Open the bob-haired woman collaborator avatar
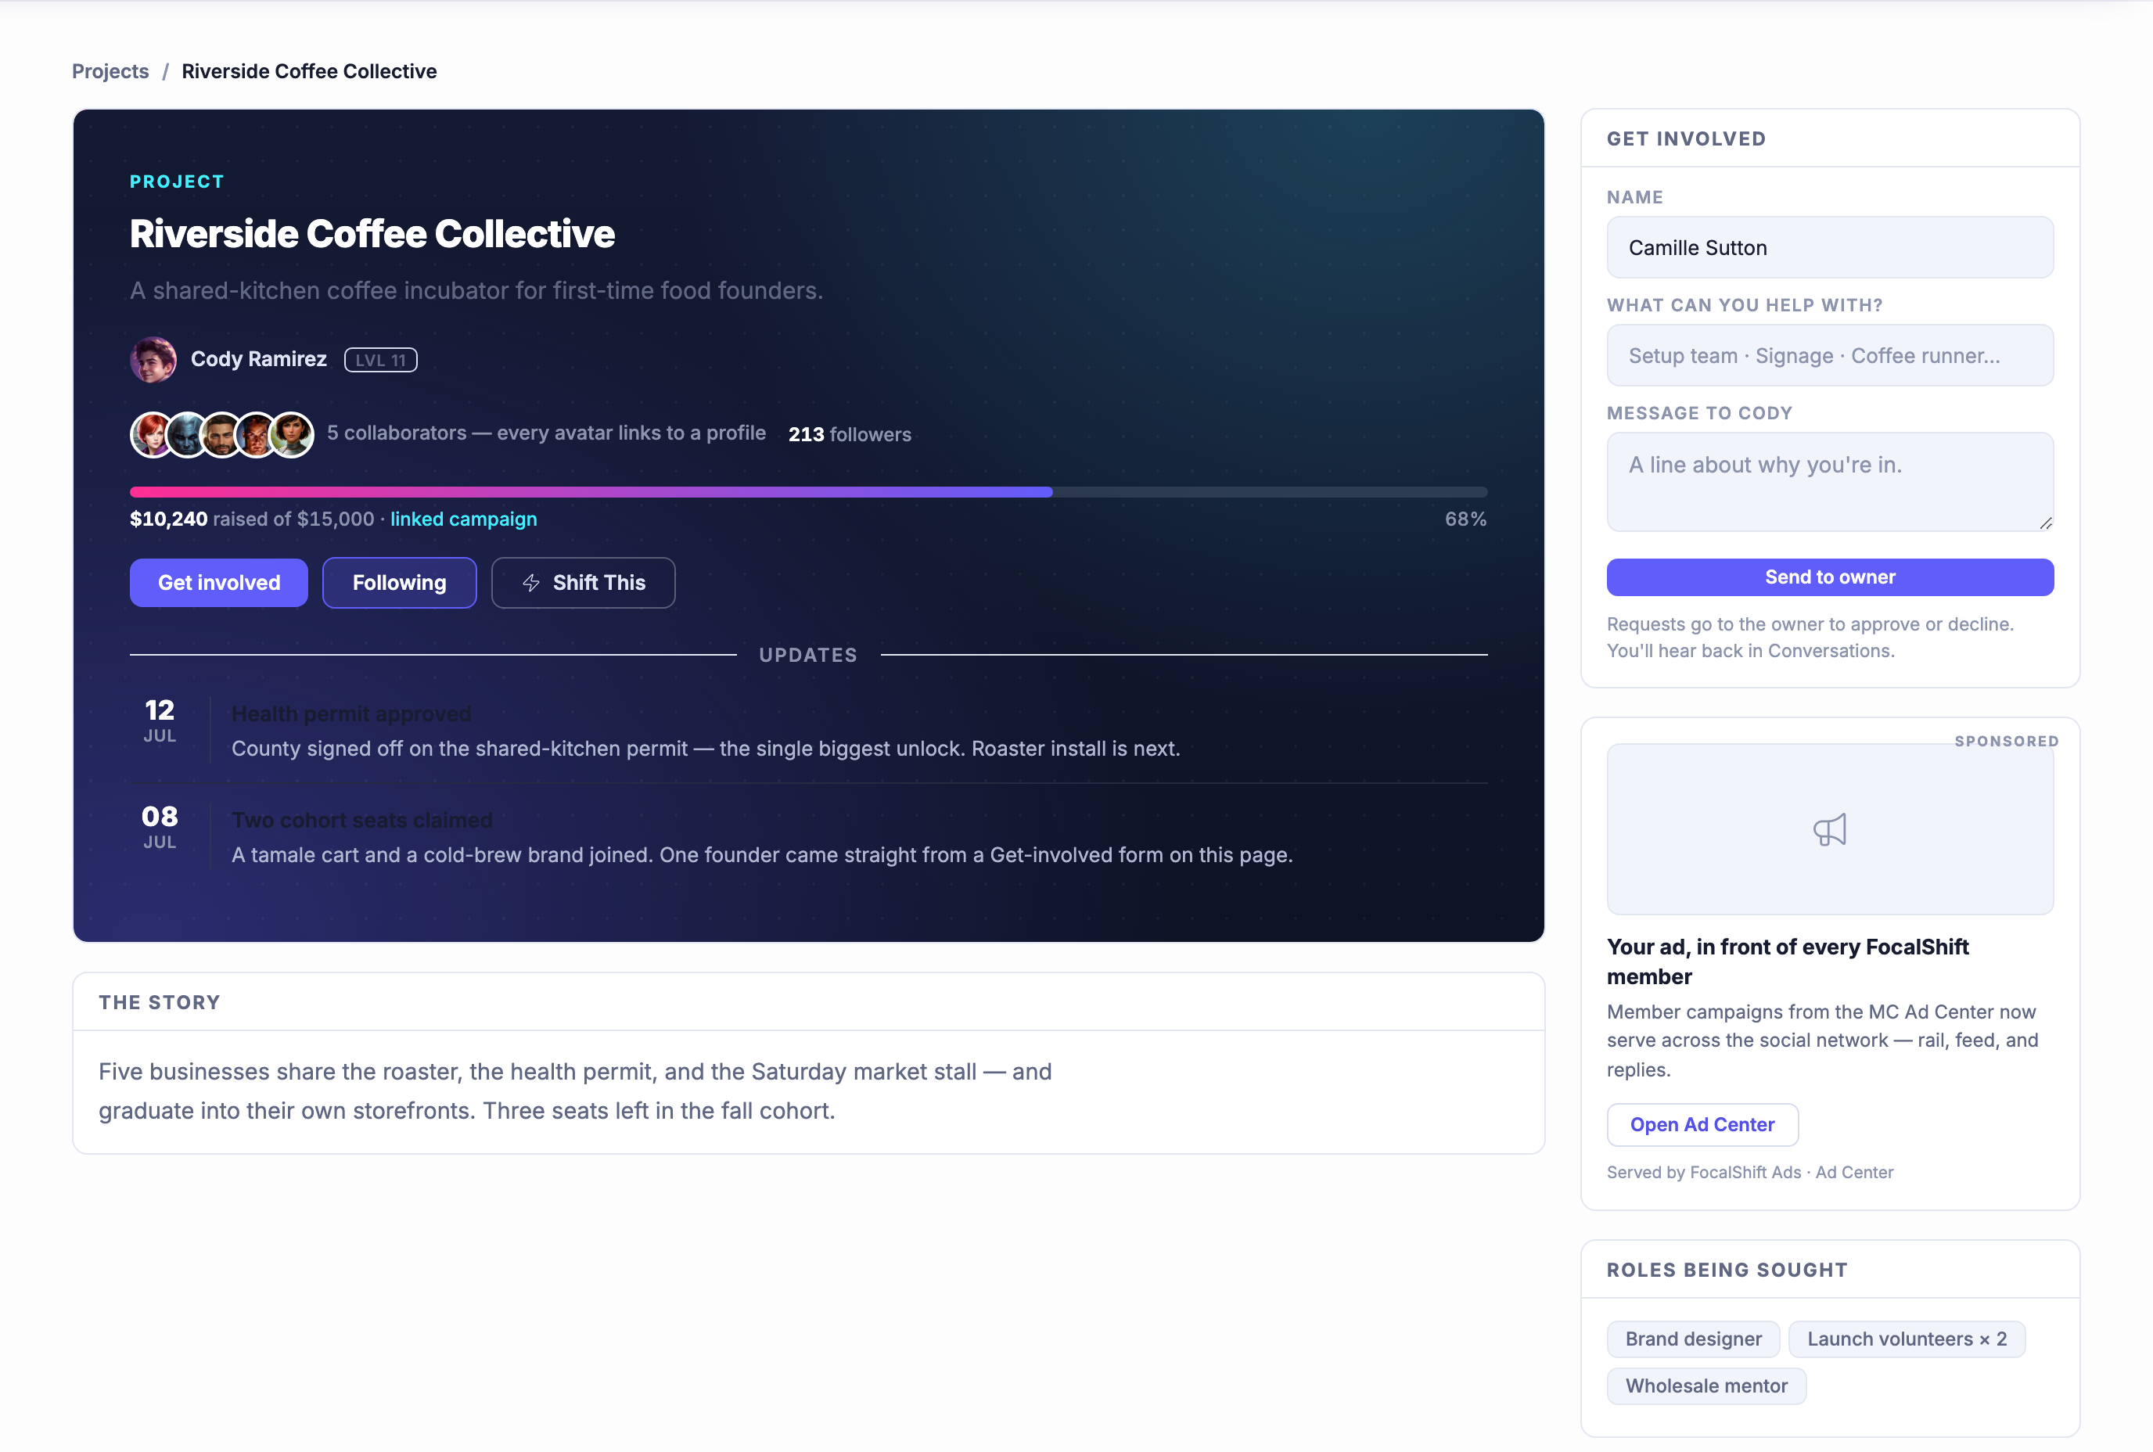This screenshot has height=1452, width=2153. click(x=292, y=434)
